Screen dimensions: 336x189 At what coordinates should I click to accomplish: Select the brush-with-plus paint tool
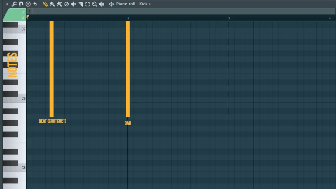59,4
